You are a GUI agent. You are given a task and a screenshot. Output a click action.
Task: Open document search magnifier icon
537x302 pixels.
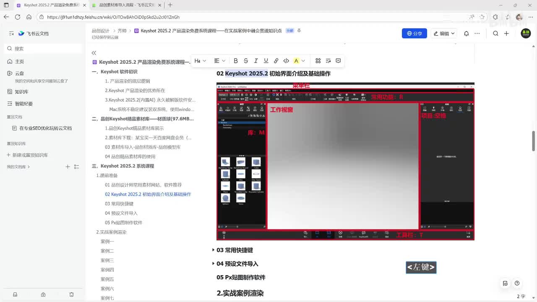click(x=495, y=34)
